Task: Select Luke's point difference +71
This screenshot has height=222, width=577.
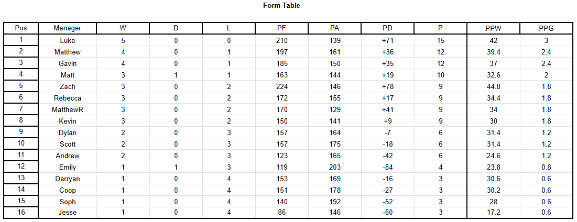Action: (x=387, y=40)
